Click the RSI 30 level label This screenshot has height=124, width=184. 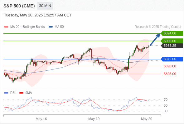(x=166, y=111)
